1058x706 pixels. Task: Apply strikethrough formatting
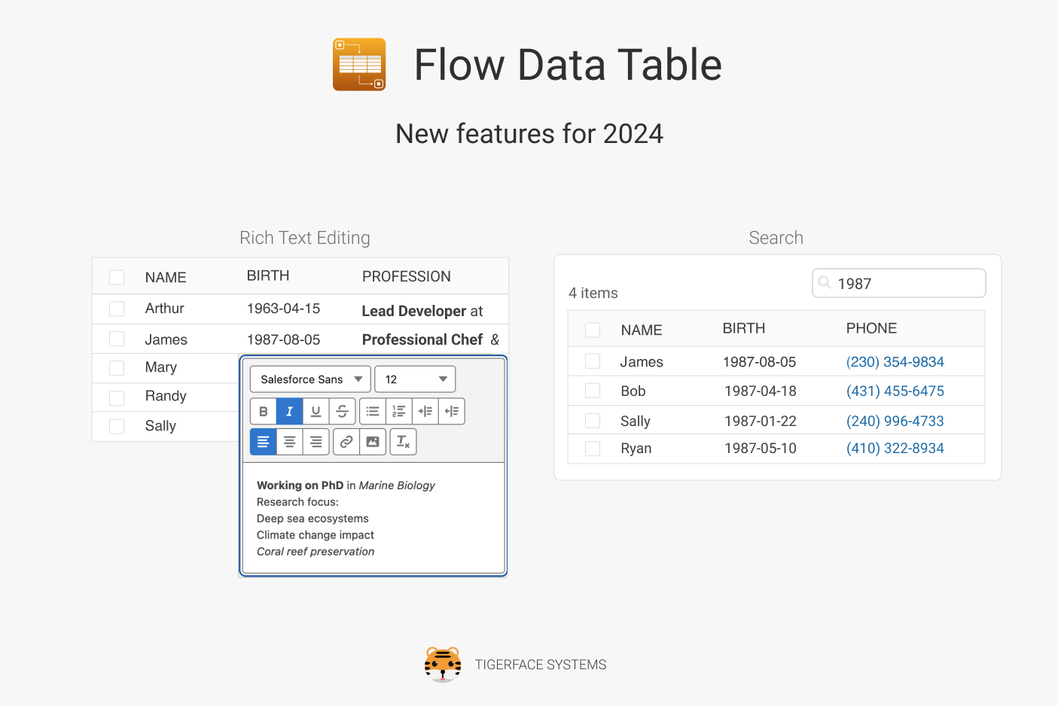pos(342,412)
